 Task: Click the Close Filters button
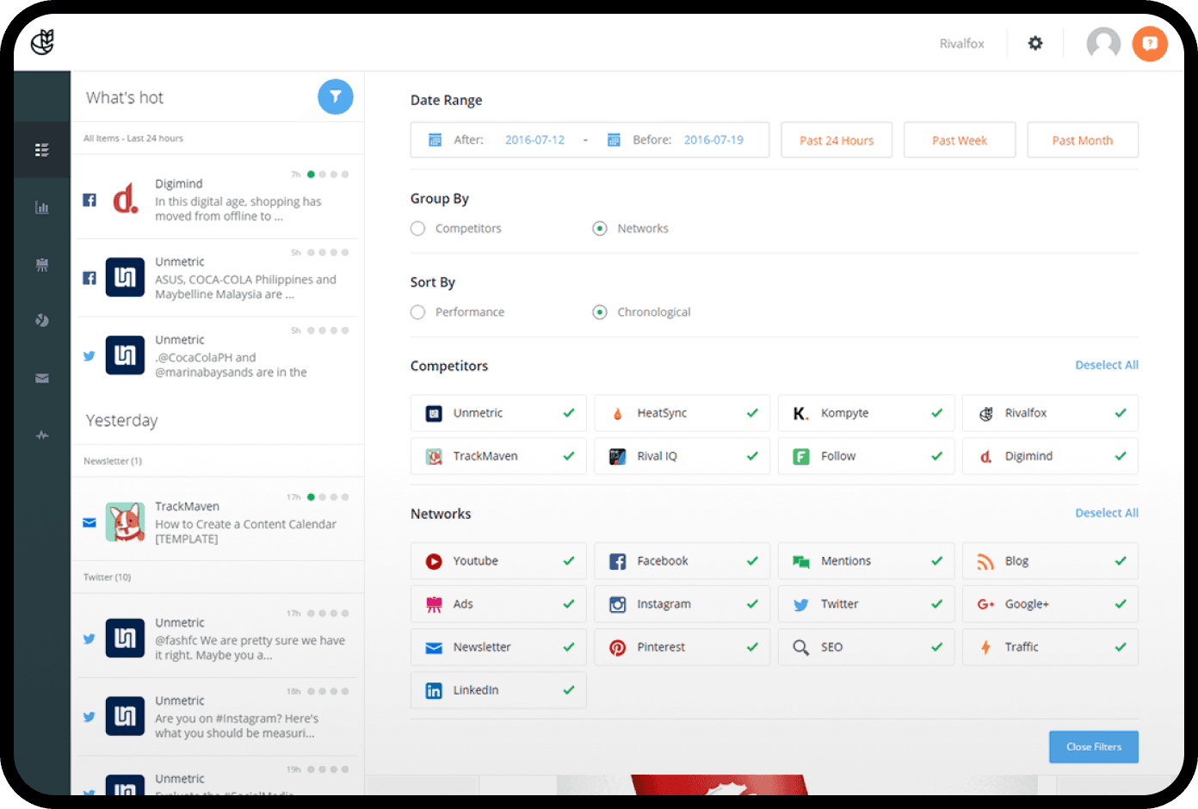coord(1094,747)
